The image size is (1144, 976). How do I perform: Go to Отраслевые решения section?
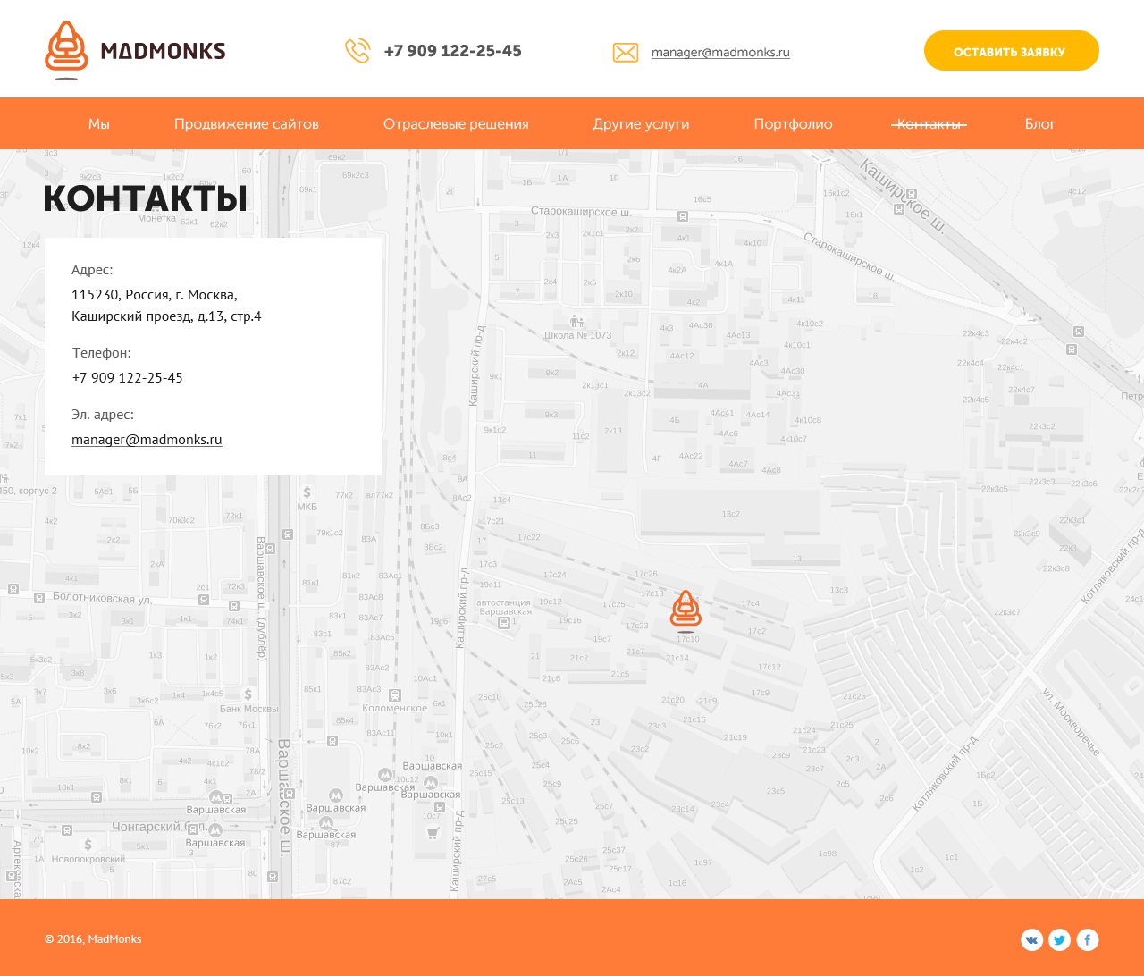point(456,124)
